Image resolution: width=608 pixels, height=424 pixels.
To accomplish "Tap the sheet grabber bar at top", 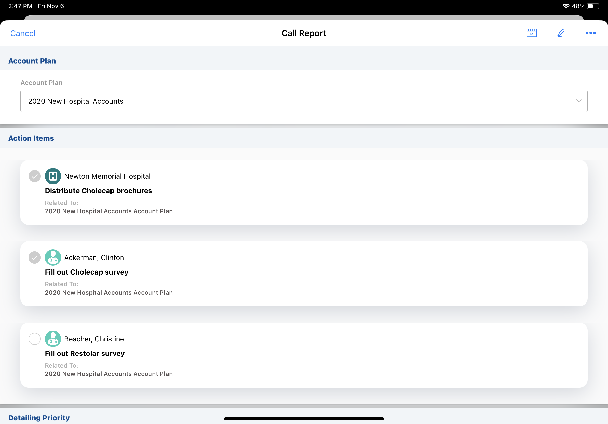I will (x=304, y=18).
